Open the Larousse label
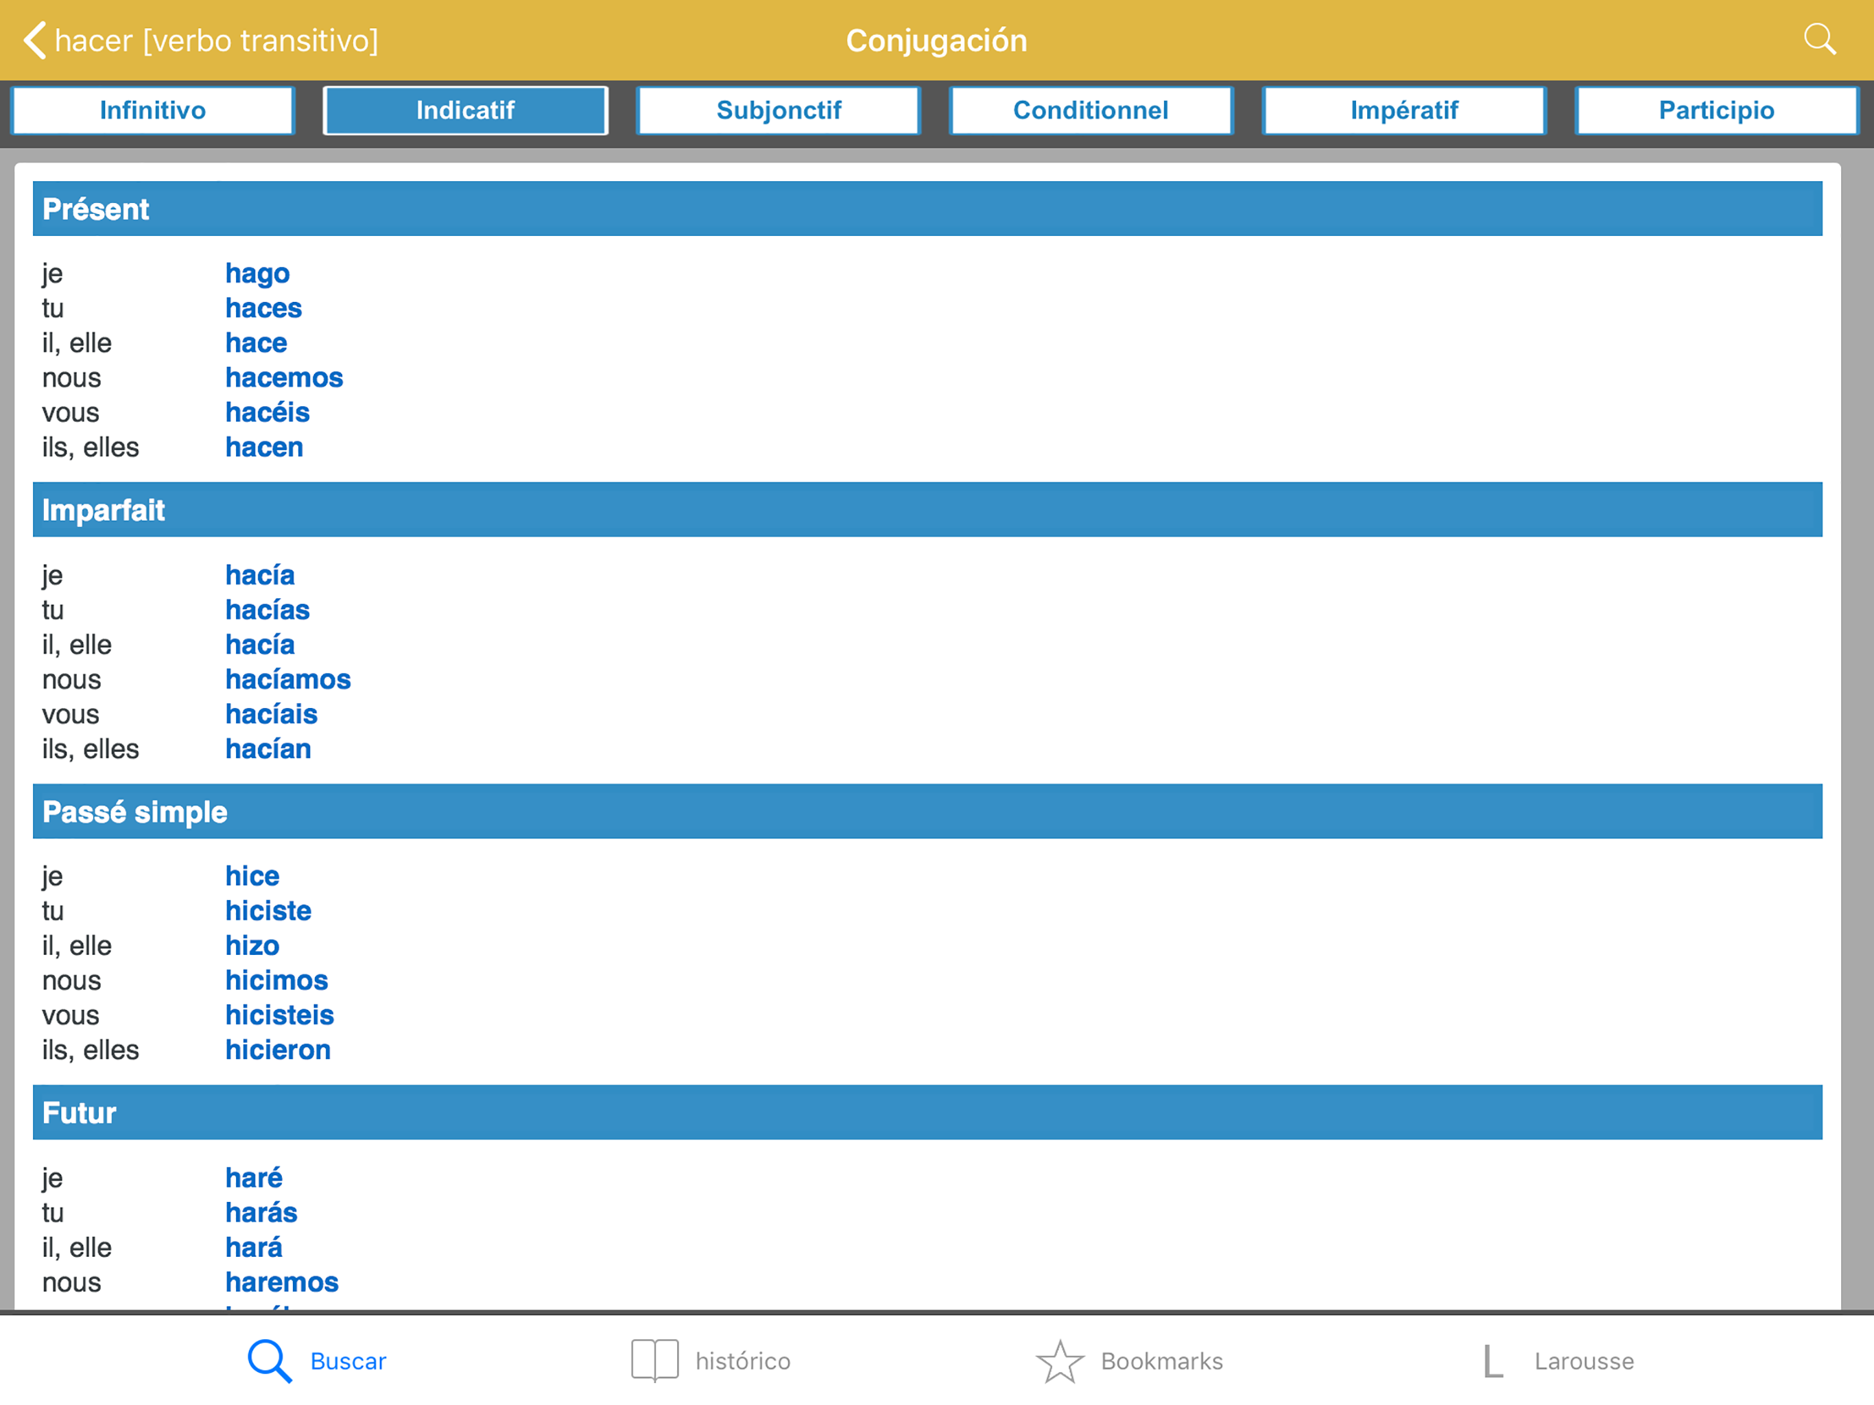This screenshot has height=1405, width=1874. coord(1585,1361)
